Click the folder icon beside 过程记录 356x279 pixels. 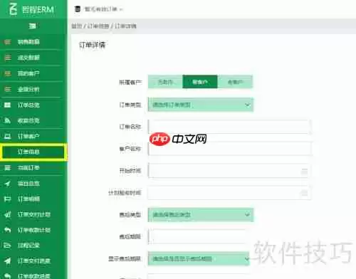[8, 246]
